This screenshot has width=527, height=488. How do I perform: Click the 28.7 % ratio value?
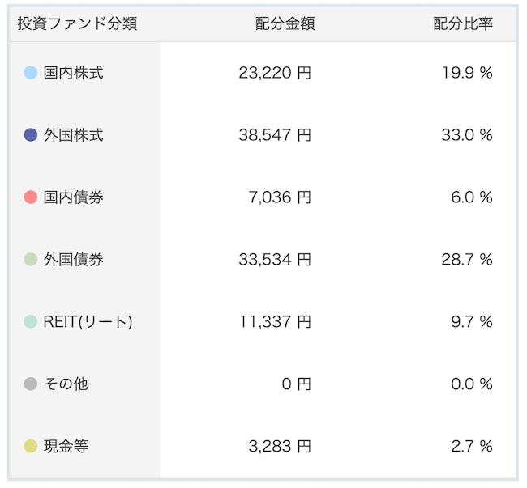(467, 259)
